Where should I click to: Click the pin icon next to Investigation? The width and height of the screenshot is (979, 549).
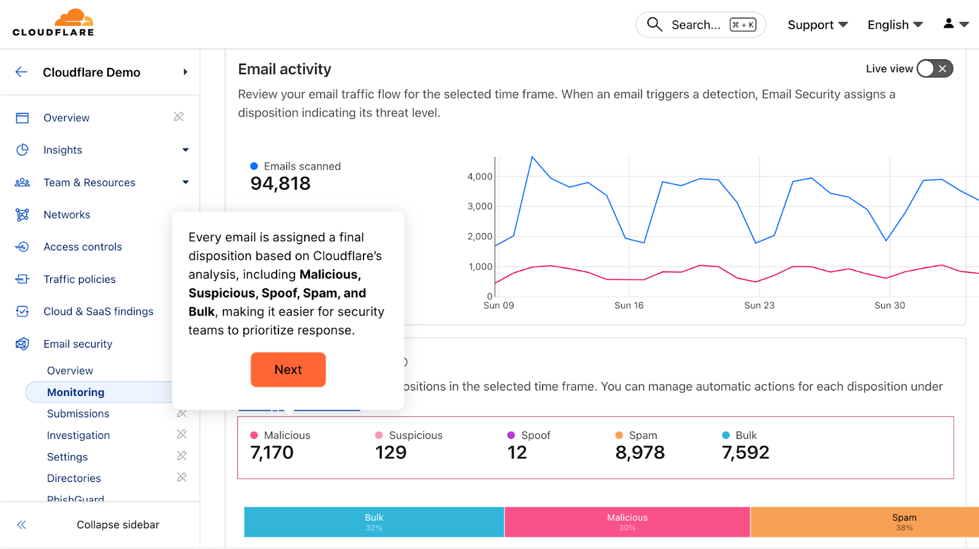click(x=182, y=434)
